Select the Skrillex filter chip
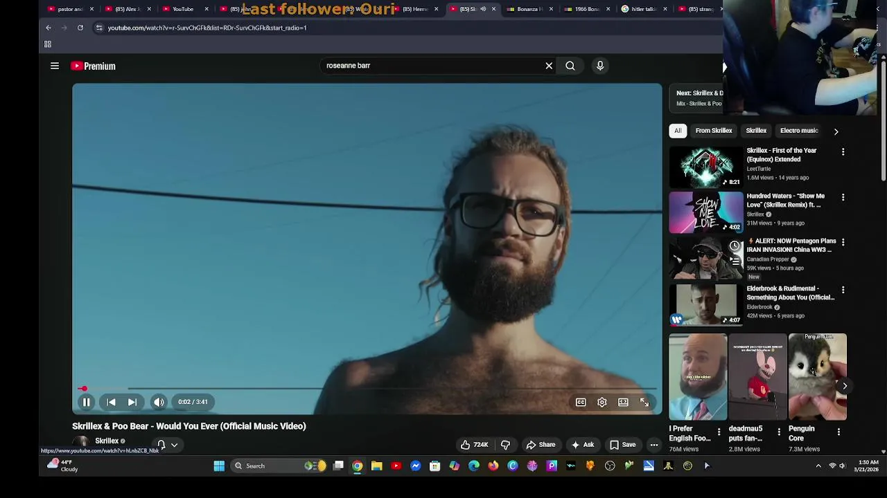This screenshot has height=498, width=887. [756, 131]
